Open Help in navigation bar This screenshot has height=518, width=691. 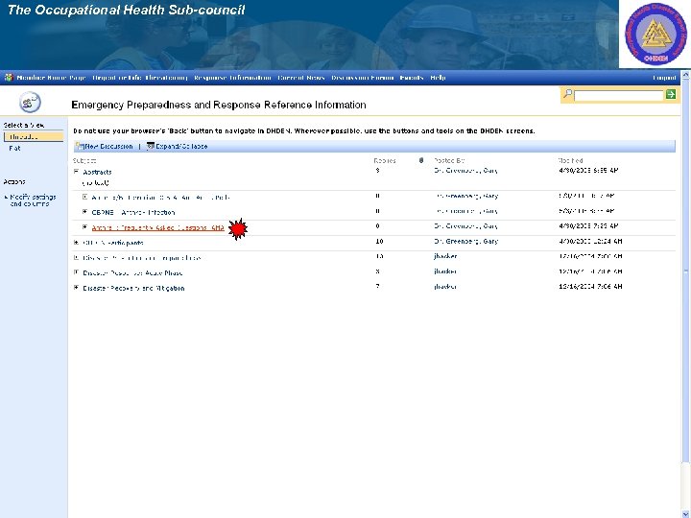coord(438,78)
